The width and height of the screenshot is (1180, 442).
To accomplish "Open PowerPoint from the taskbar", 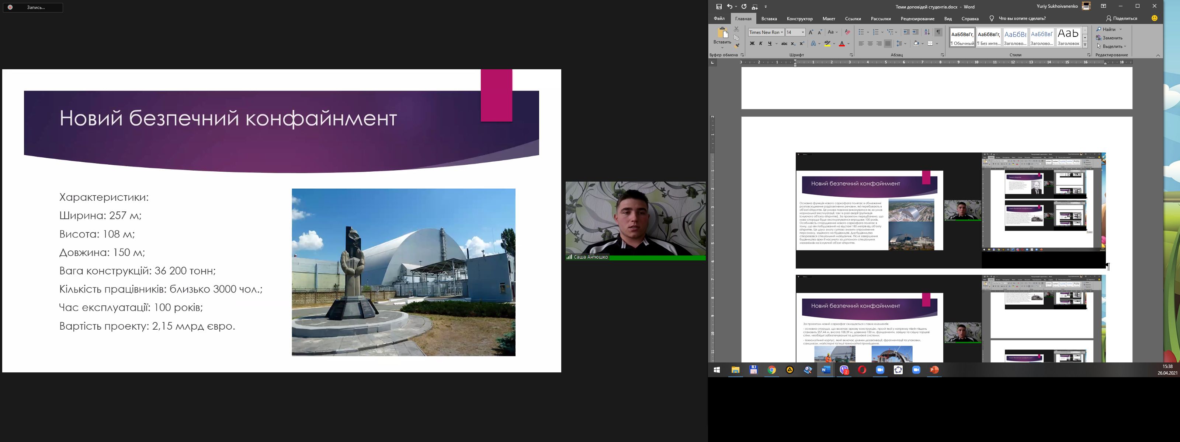I will click(934, 370).
